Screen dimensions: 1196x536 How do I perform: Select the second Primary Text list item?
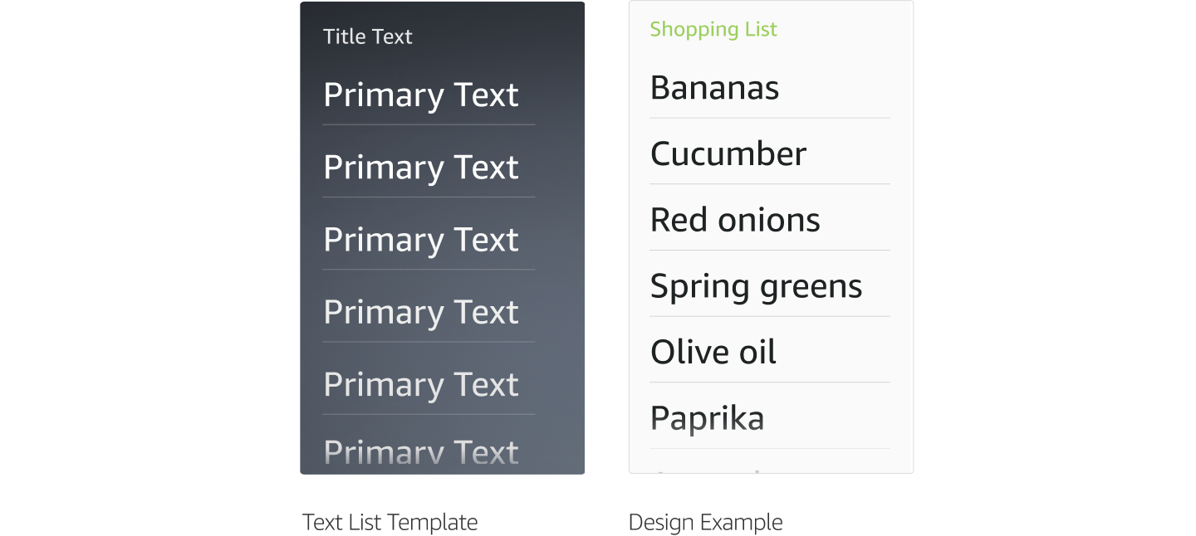[420, 168]
